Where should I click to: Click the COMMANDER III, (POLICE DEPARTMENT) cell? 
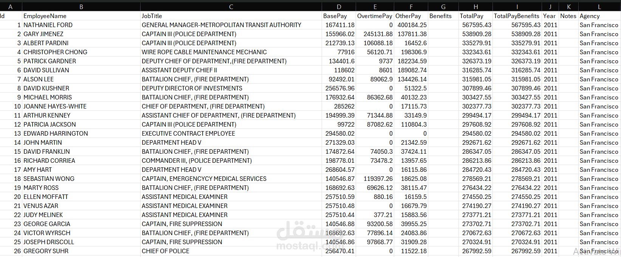231,161
